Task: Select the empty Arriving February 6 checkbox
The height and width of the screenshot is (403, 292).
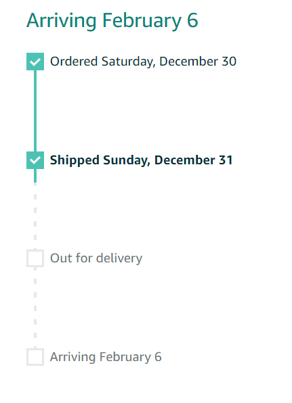Action: coord(35,357)
